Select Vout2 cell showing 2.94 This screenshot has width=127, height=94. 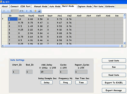(32, 33)
